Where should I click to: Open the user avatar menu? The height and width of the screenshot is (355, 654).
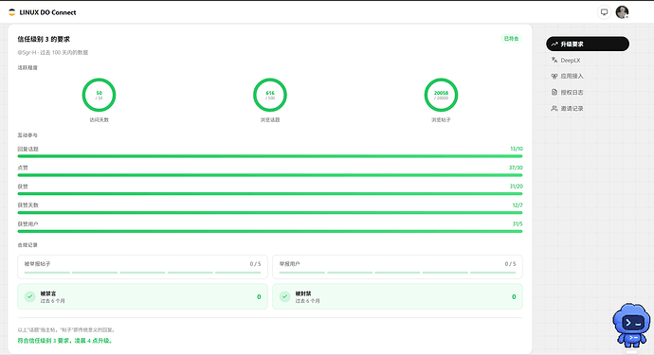point(623,12)
